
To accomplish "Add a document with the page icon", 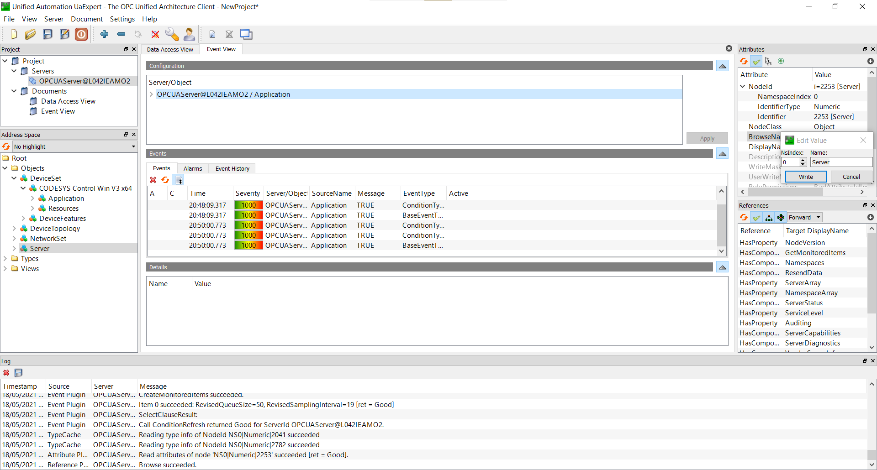I will (x=212, y=34).
